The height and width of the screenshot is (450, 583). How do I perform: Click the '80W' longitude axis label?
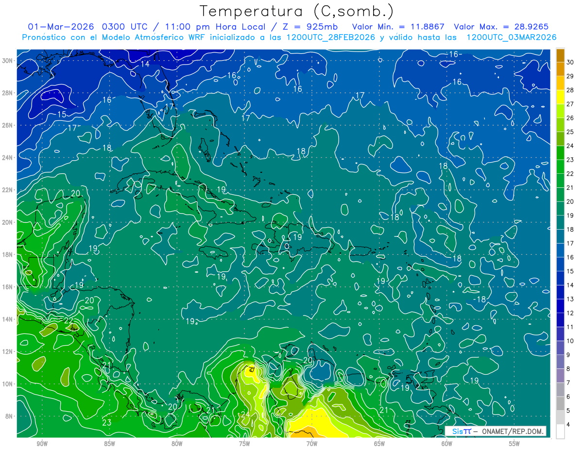(x=177, y=444)
